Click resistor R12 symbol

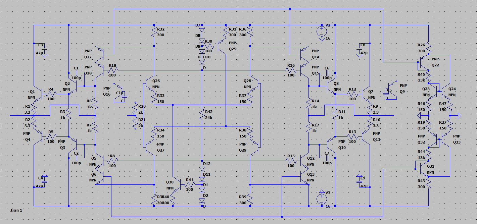[x=352, y=94]
